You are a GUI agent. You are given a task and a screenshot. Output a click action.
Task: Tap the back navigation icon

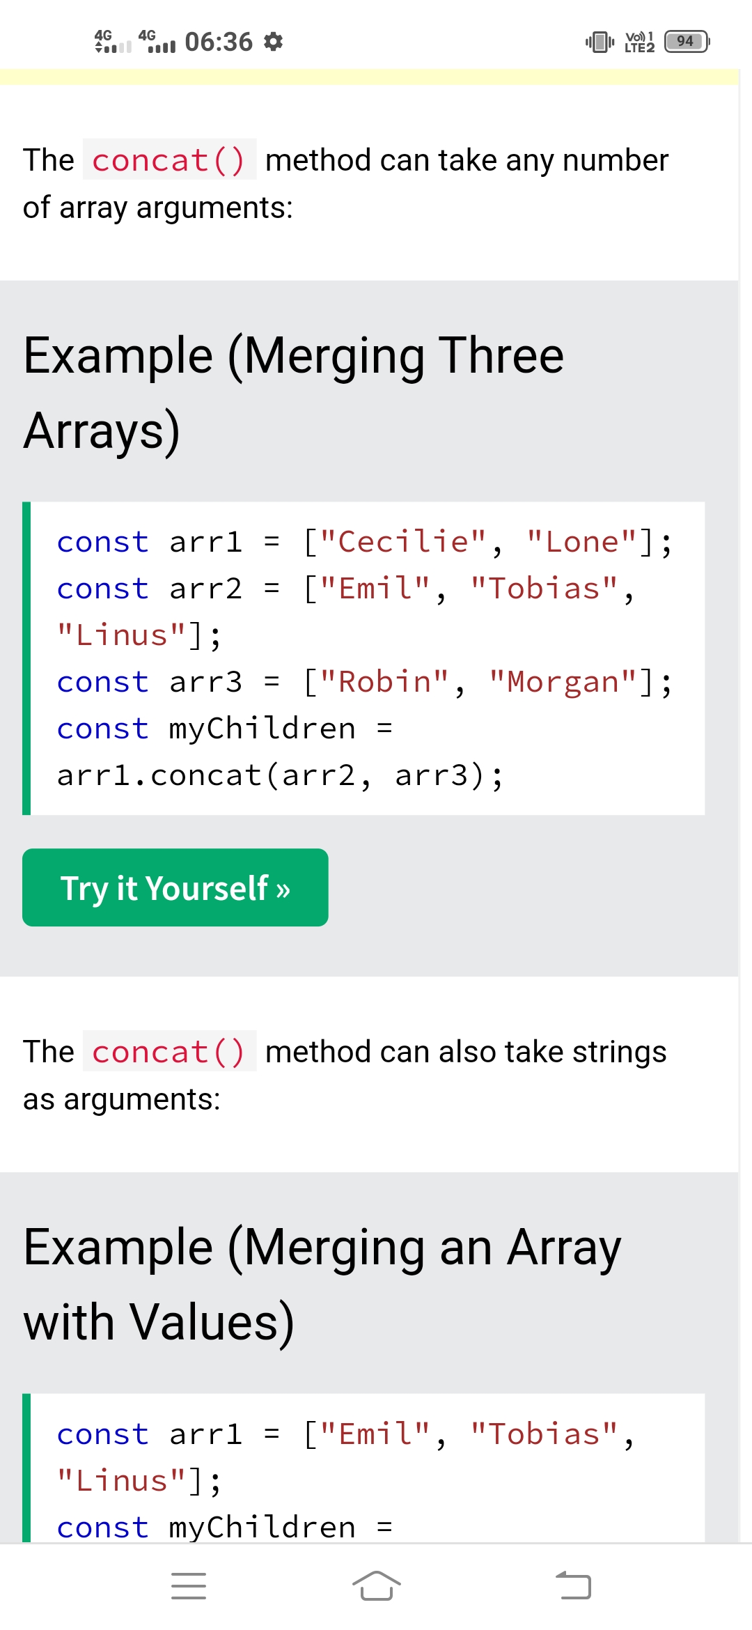[x=574, y=1586]
